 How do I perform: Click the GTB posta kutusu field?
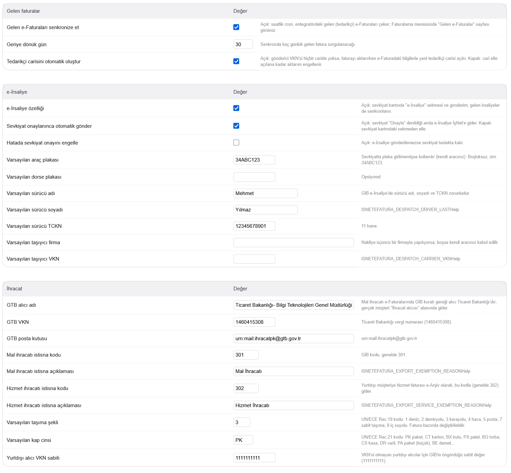[x=293, y=339]
